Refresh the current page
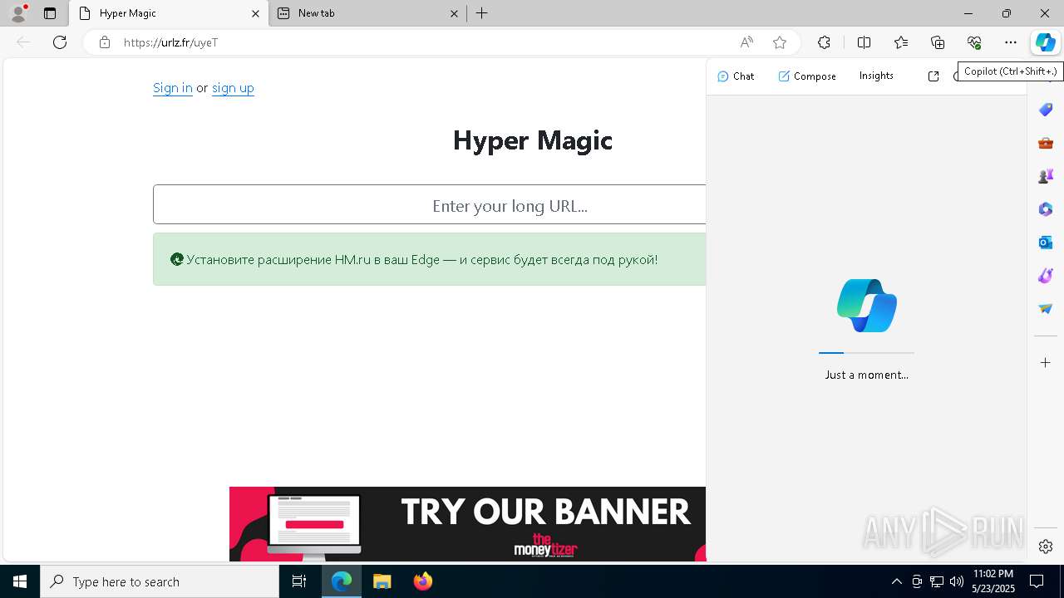Screen dimensions: 1064x598 (x=60, y=42)
